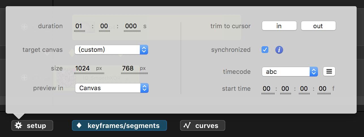Click the keyframes diamond icon

click(x=79, y=125)
